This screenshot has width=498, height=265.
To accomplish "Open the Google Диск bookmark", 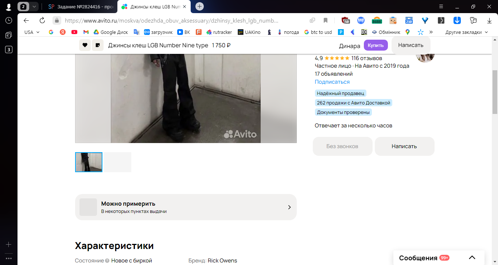I will (x=111, y=32).
